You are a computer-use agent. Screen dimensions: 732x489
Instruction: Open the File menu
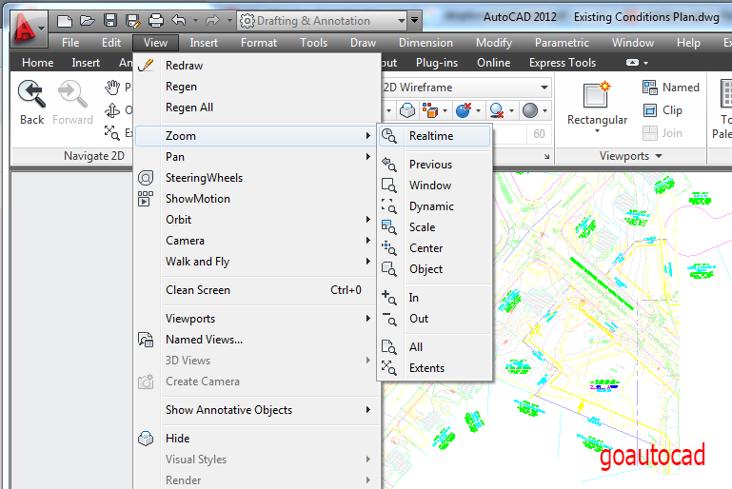click(x=70, y=43)
